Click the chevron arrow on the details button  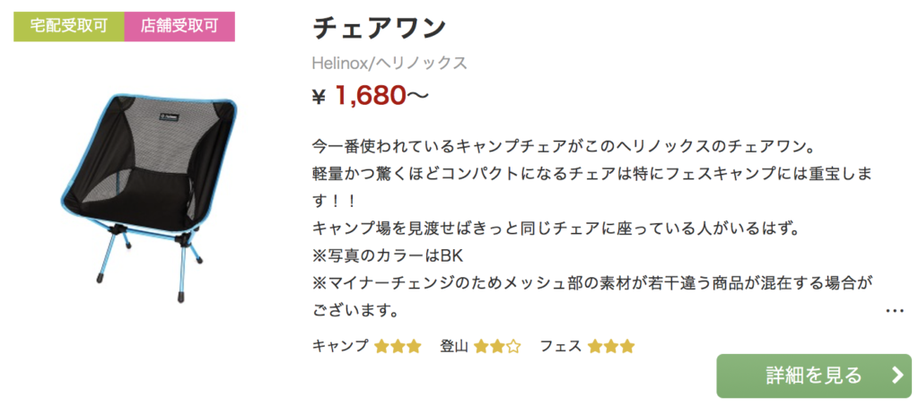(x=897, y=376)
